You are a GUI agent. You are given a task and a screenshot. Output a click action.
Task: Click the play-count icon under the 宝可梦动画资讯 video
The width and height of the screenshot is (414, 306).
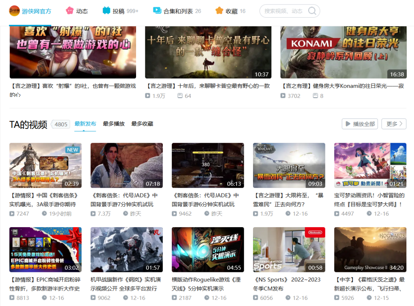coord(337,213)
